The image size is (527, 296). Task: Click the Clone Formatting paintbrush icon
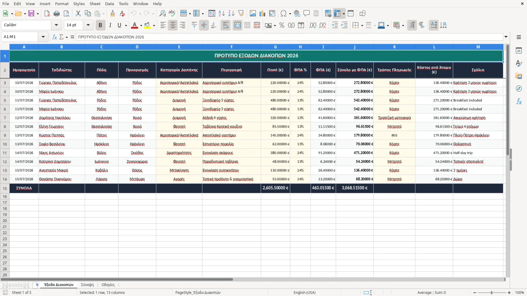112,14
